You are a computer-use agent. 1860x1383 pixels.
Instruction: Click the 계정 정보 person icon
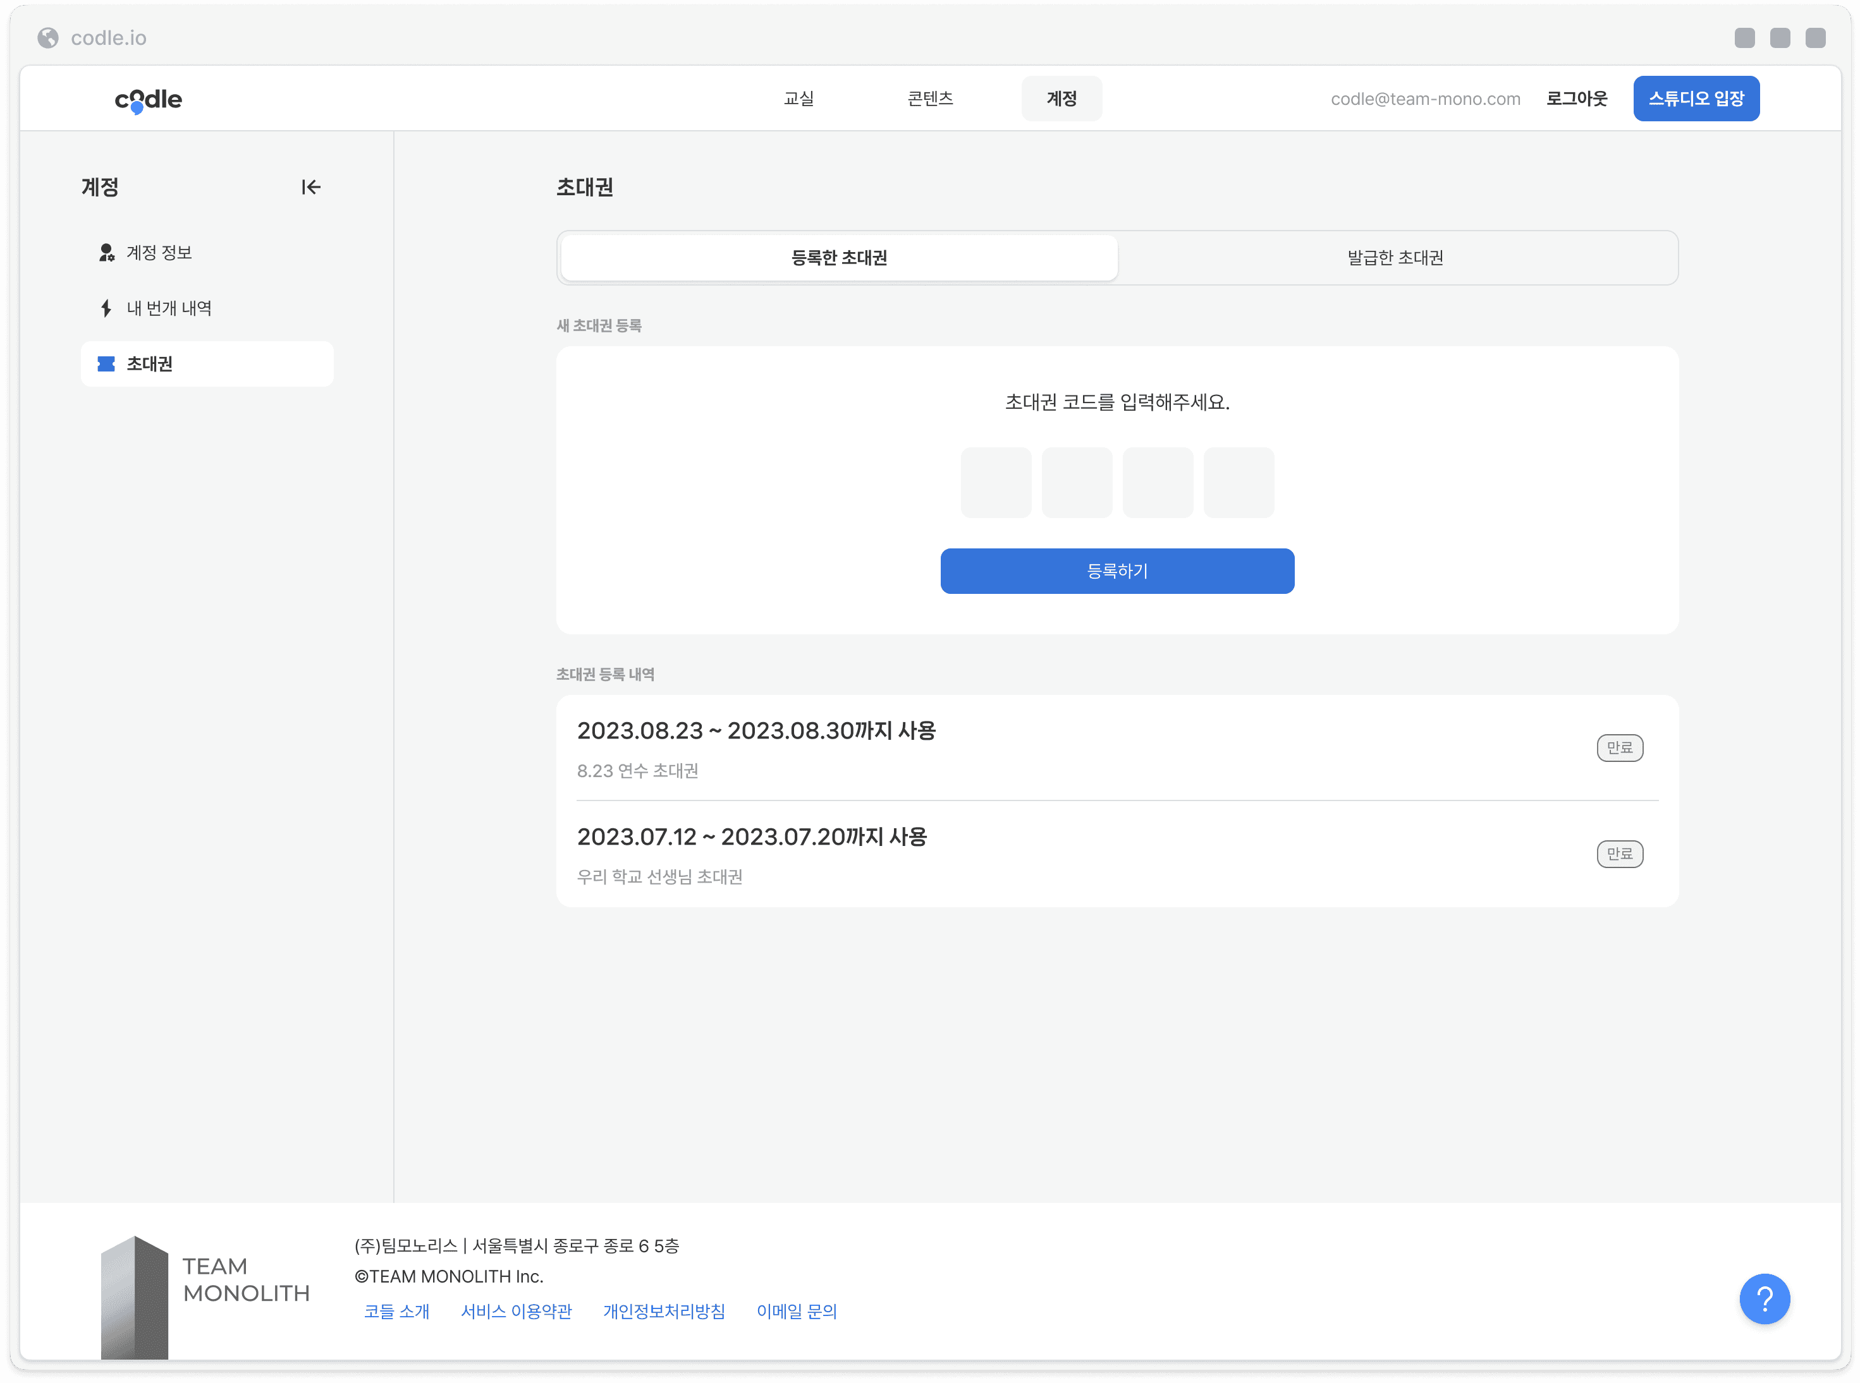click(x=106, y=252)
